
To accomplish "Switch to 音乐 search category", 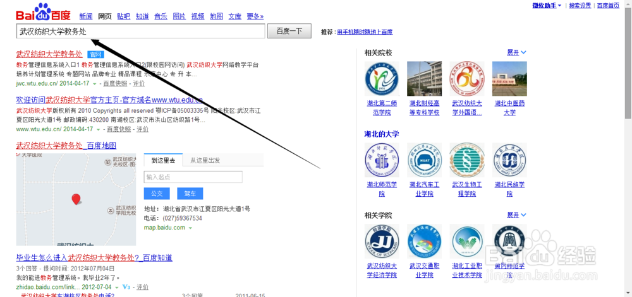I will [161, 16].
